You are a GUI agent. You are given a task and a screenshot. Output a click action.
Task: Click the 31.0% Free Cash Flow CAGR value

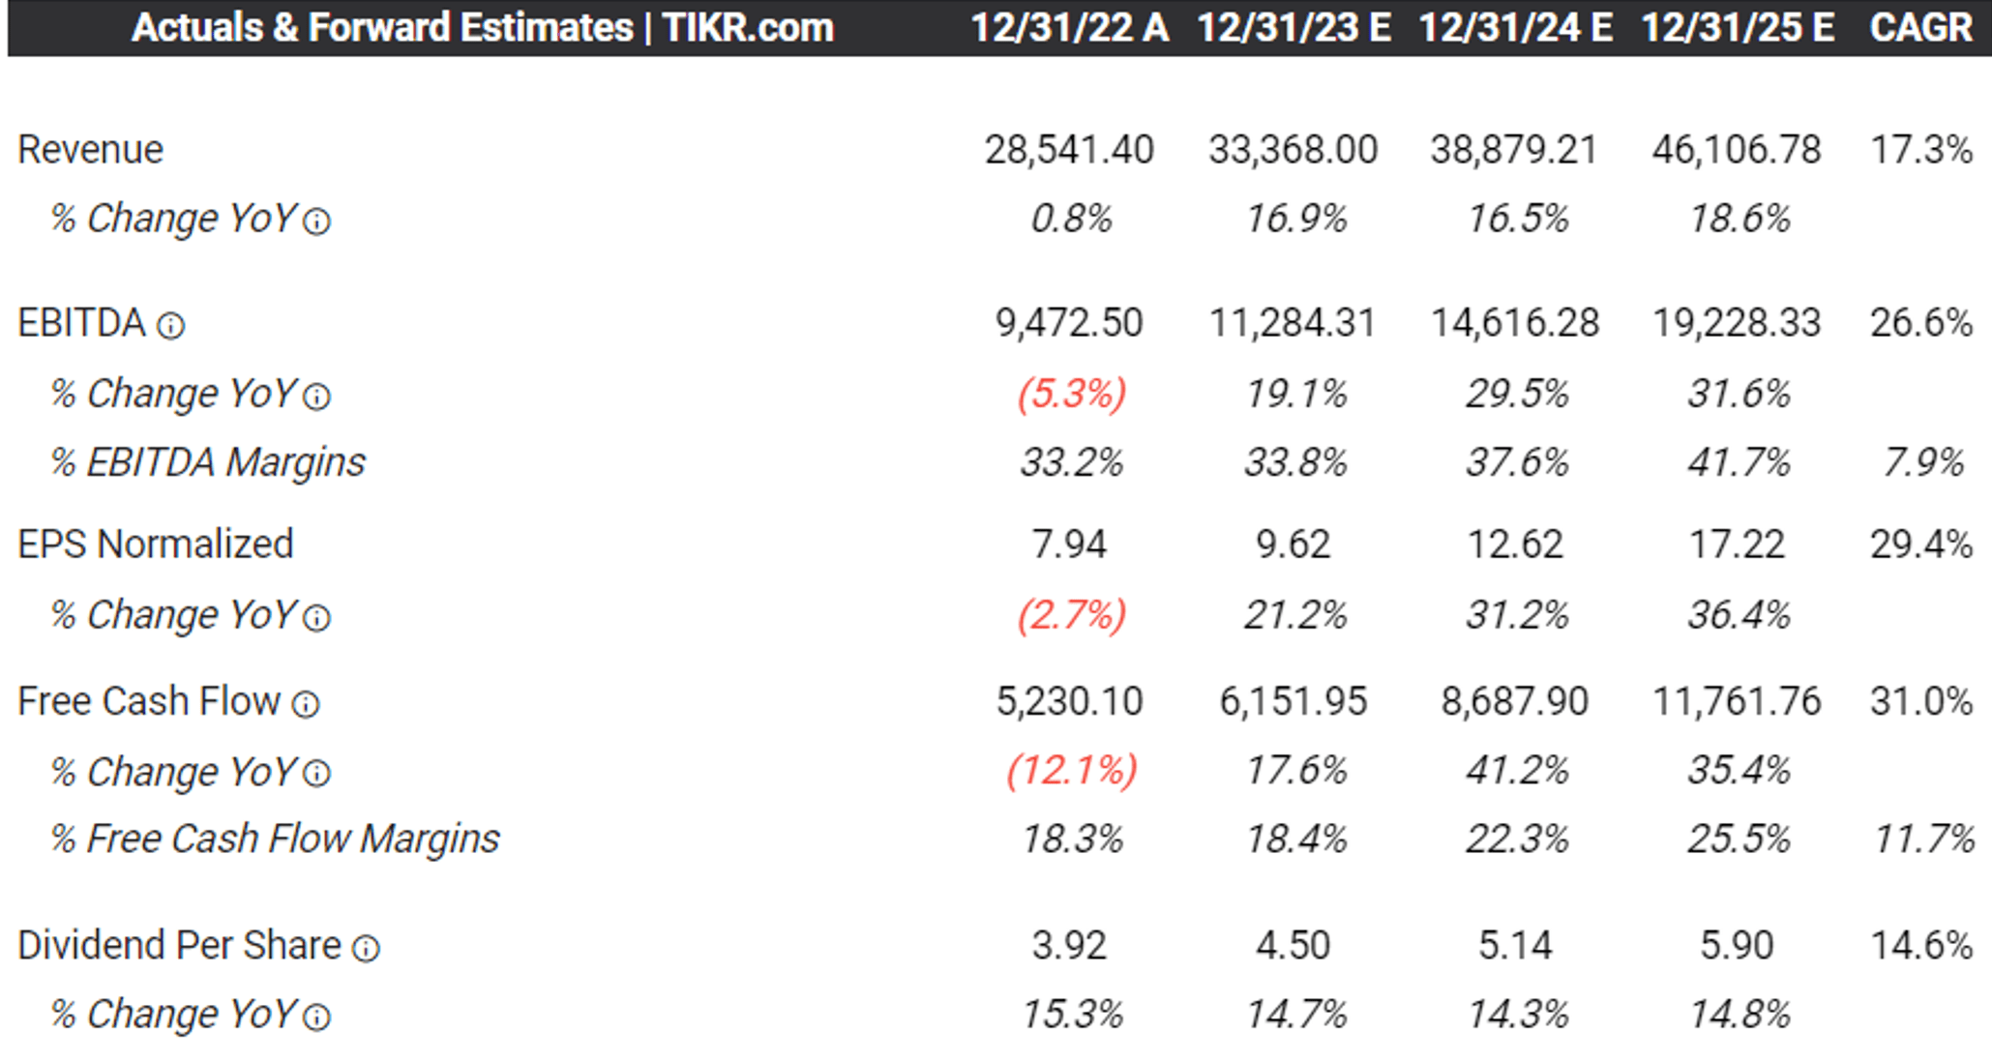(x=1920, y=701)
